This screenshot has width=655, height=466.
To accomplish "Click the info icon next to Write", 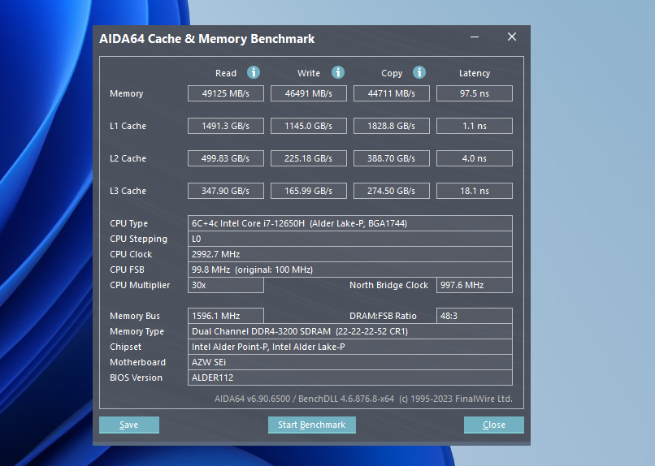I will click(338, 72).
